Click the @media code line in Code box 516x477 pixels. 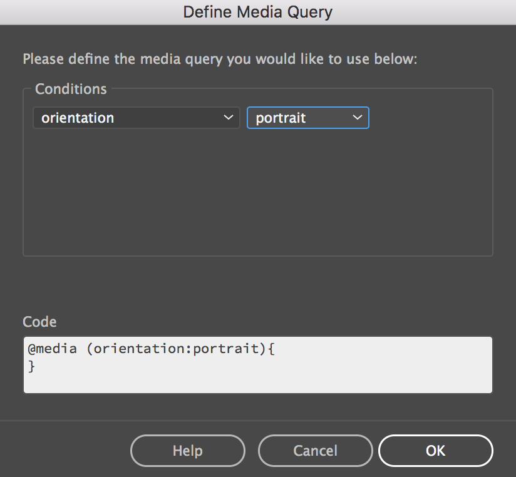coord(151,349)
